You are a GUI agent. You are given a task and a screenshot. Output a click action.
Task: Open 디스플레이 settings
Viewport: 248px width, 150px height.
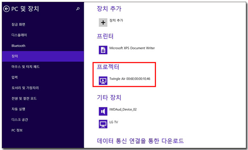[19, 35]
